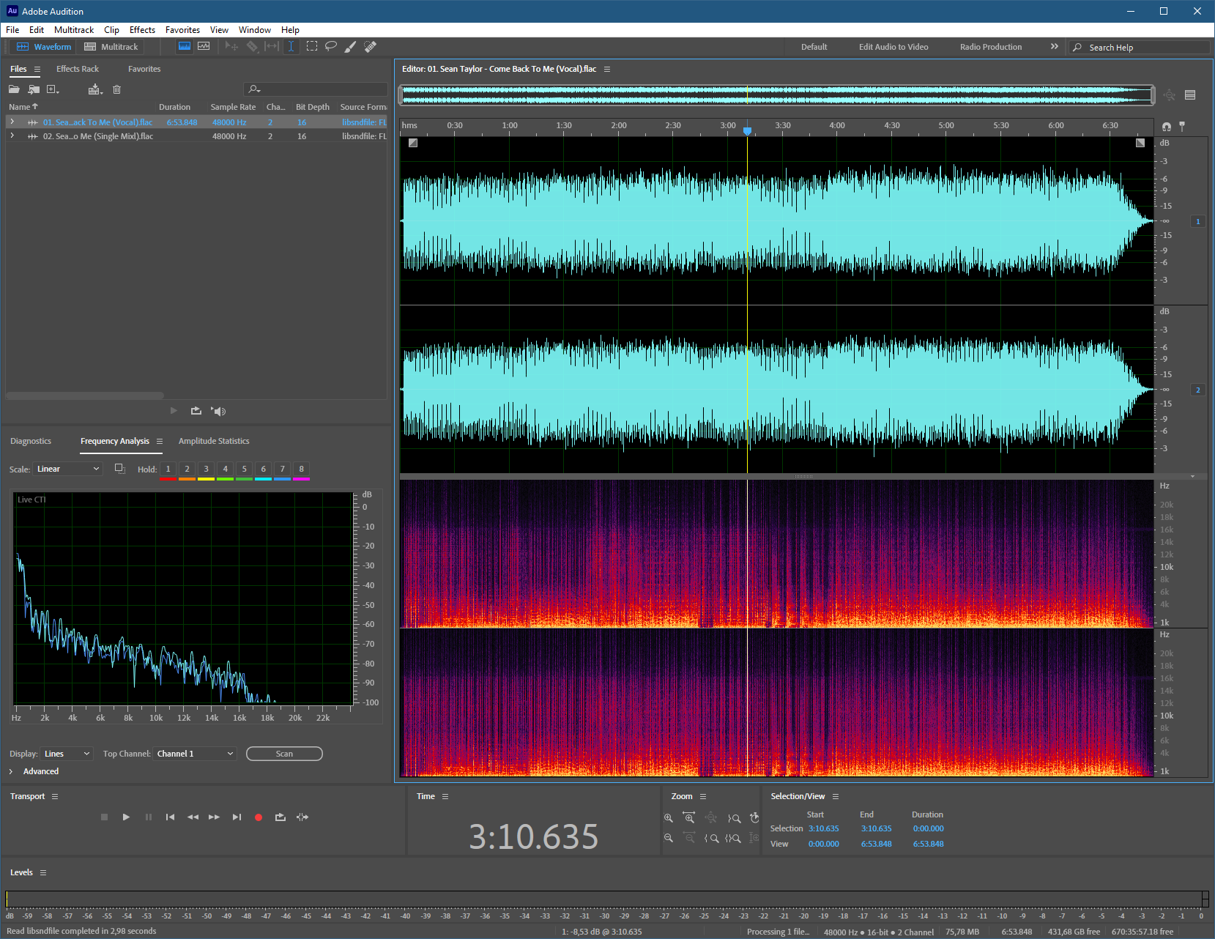1215x939 pixels.
Task: Sort files by Duration column header
Action: click(x=174, y=107)
